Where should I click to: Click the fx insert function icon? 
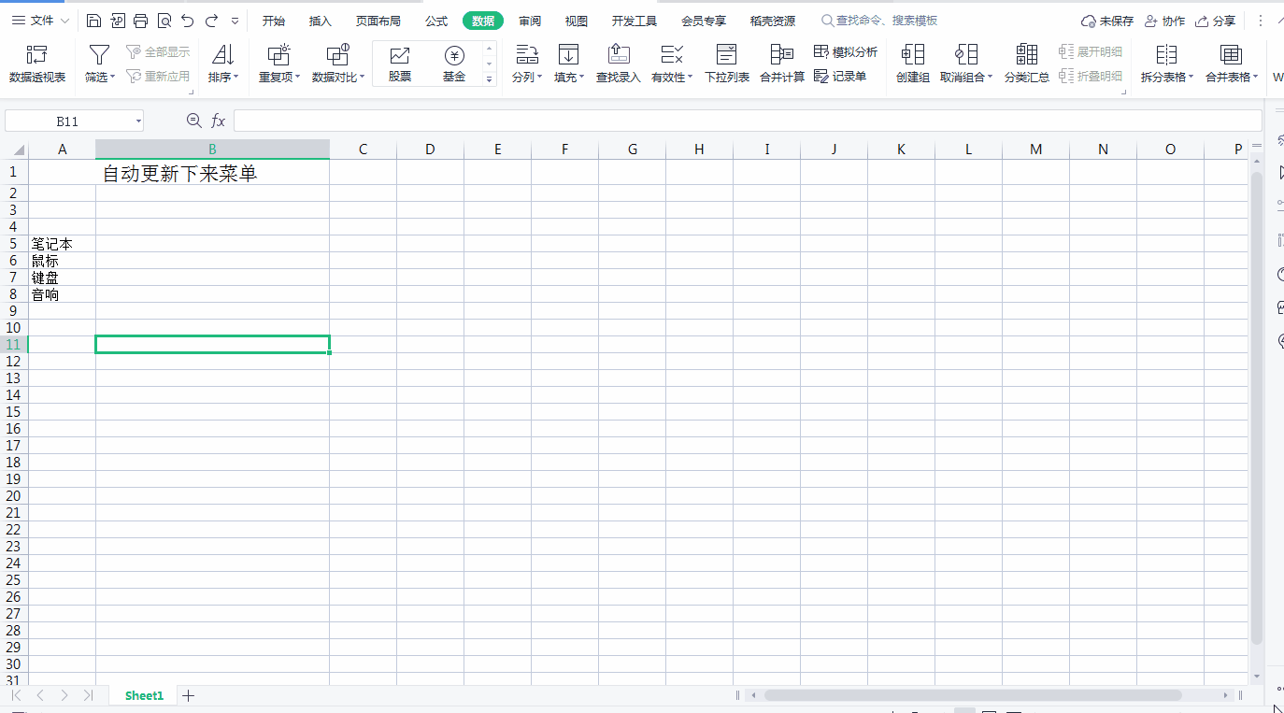coord(218,121)
